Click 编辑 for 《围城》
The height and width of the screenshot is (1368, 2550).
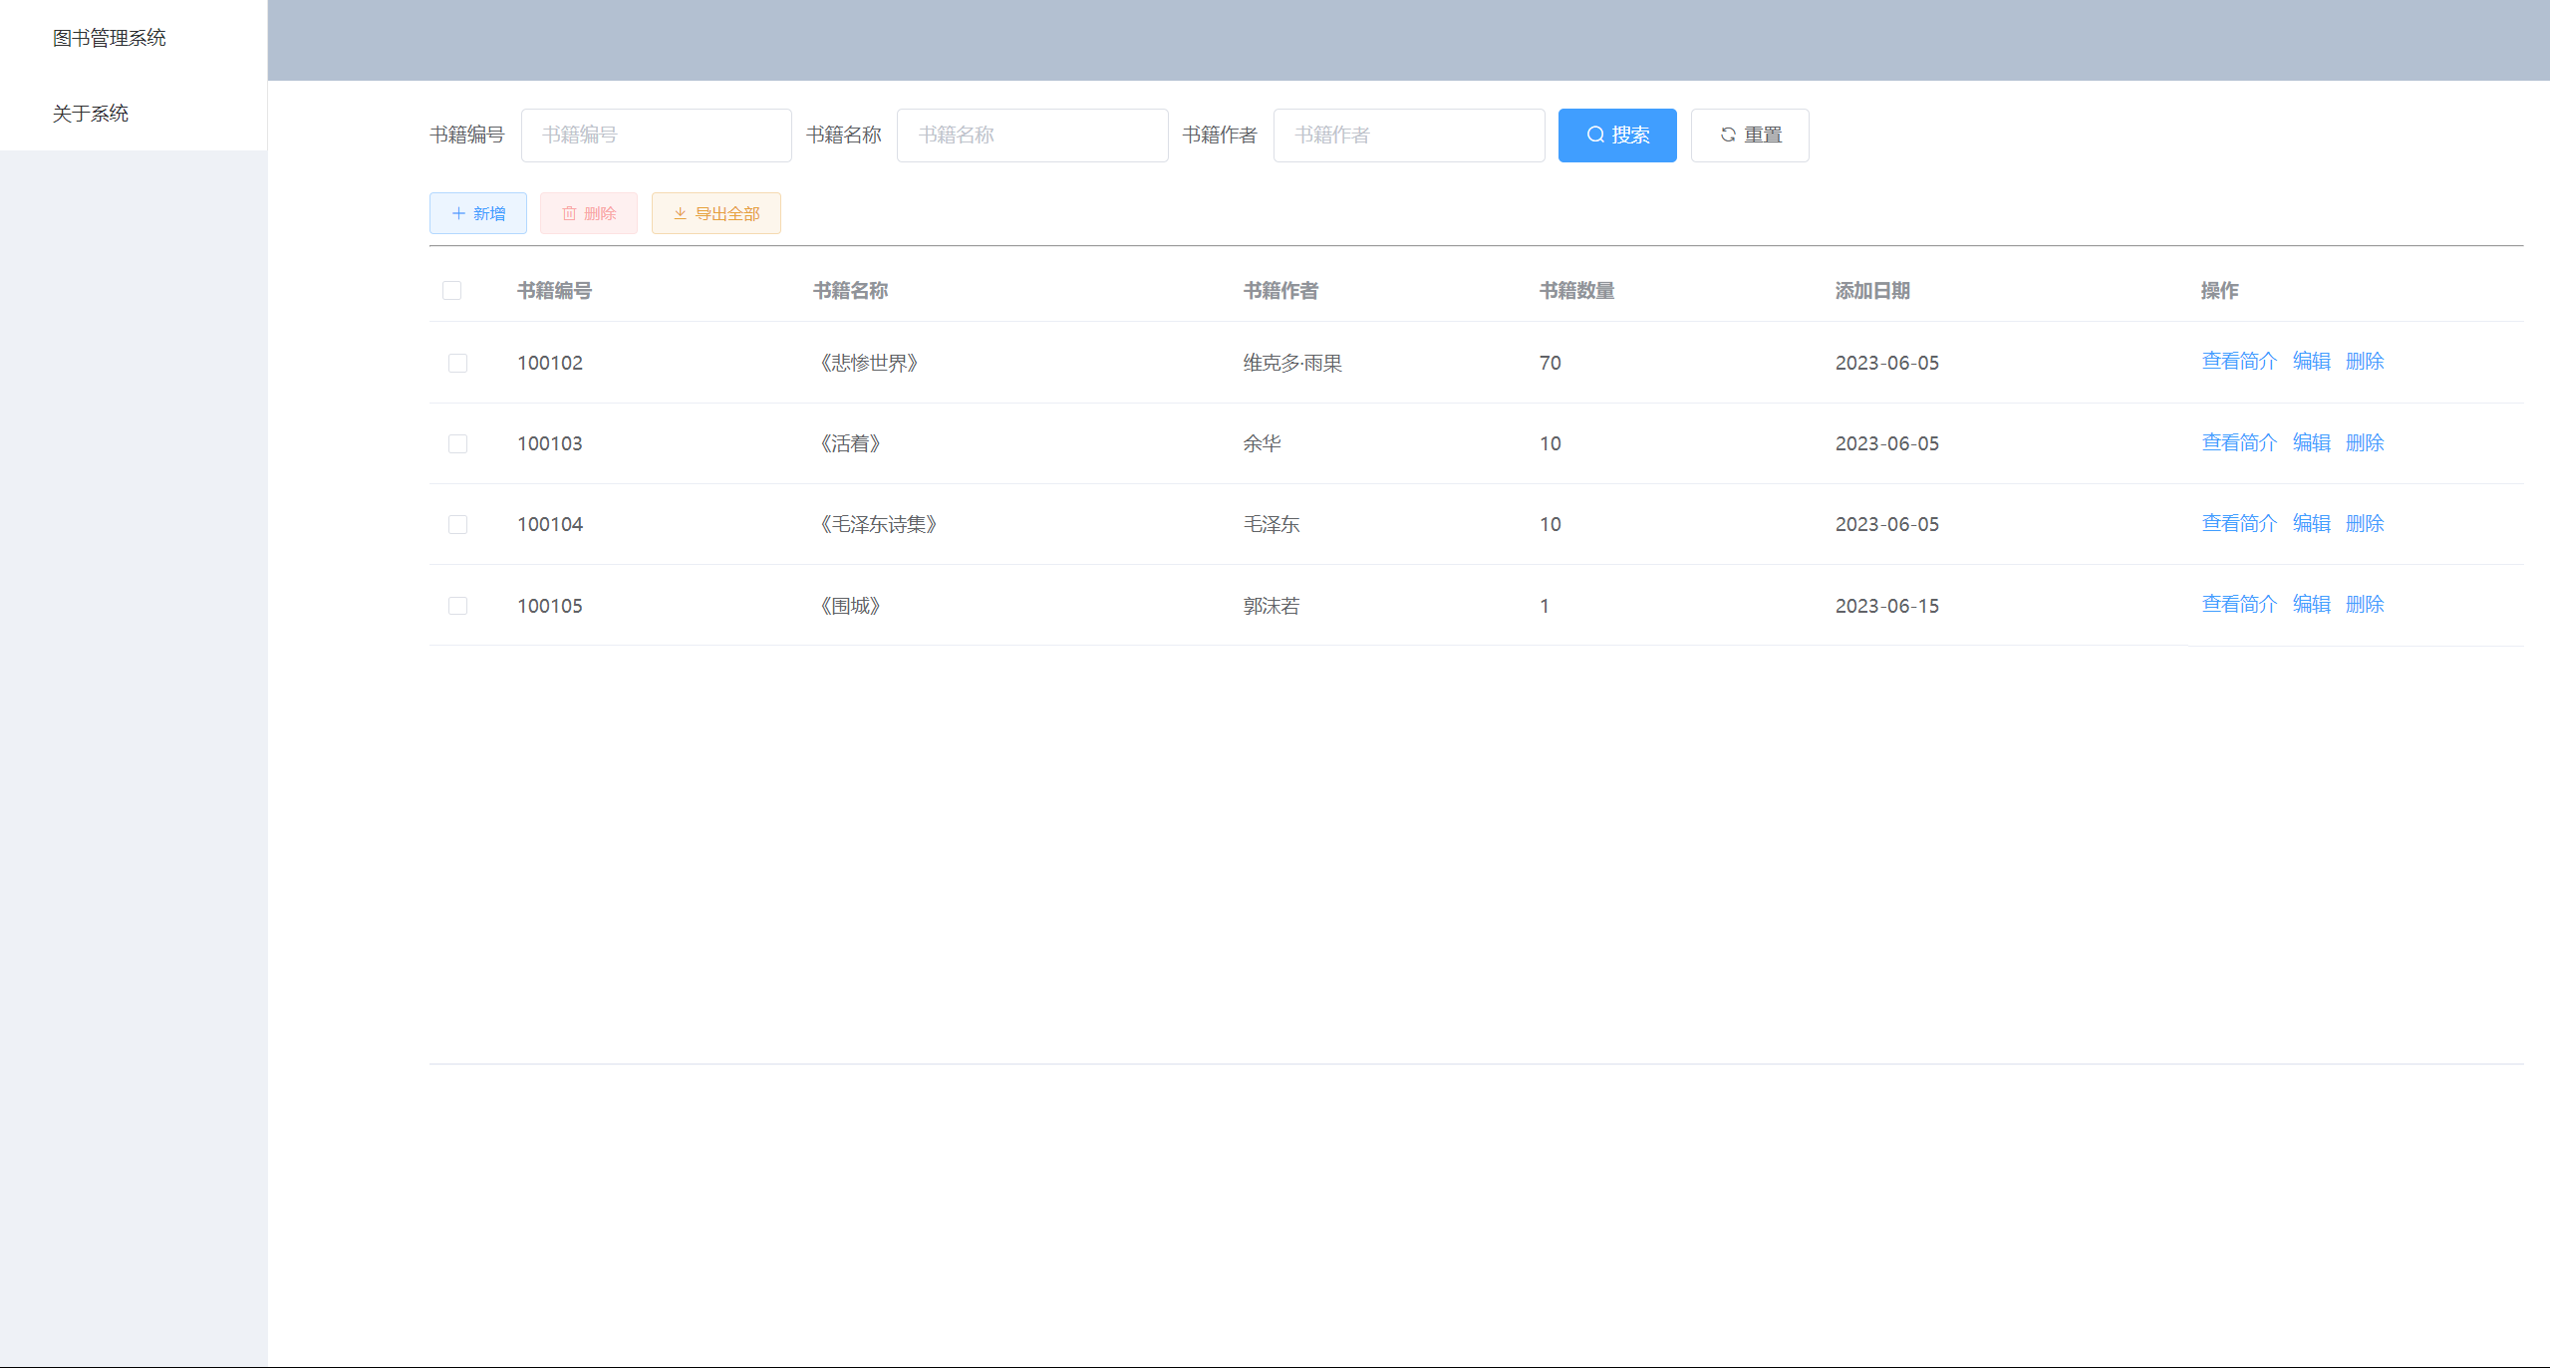[x=2311, y=604]
